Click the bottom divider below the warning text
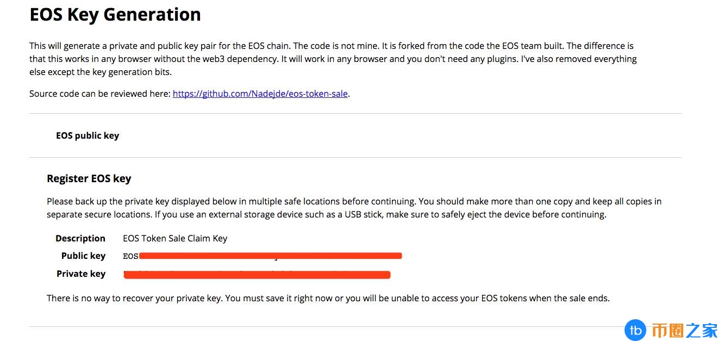The height and width of the screenshot is (341, 724). pyautogui.click(x=326, y=326)
